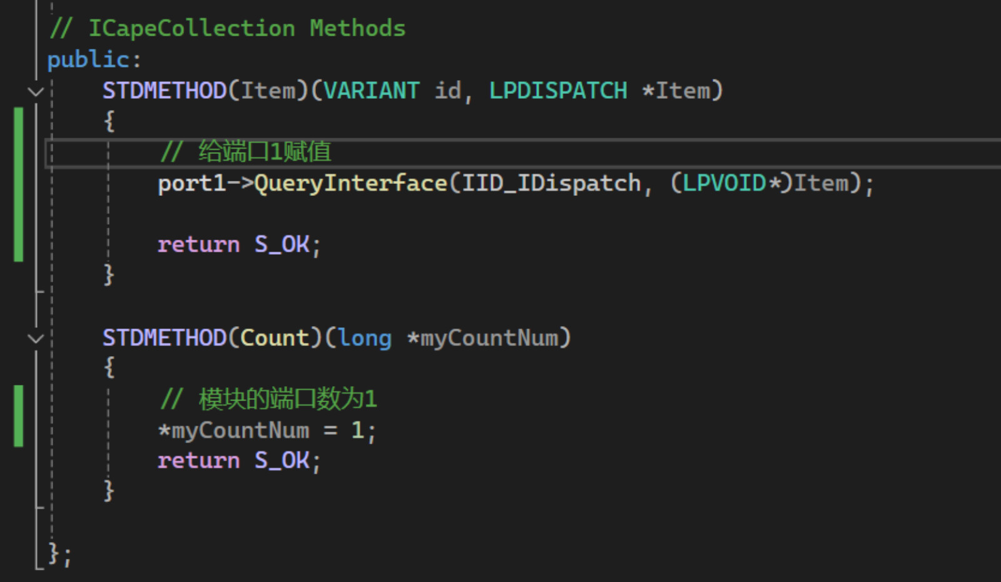Click the QueryInterface method call

click(x=351, y=183)
